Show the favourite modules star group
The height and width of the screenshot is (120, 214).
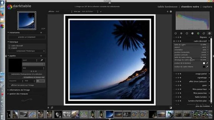[x=181, y=33]
